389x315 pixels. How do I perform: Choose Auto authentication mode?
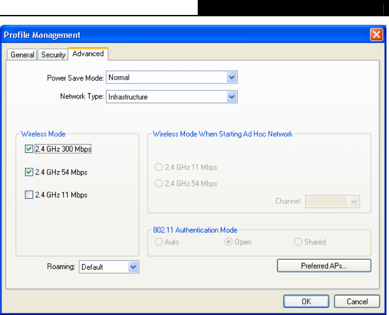click(159, 242)
